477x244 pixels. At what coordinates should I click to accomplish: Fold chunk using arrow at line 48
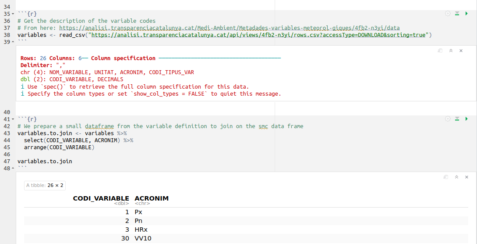point(13,169)
